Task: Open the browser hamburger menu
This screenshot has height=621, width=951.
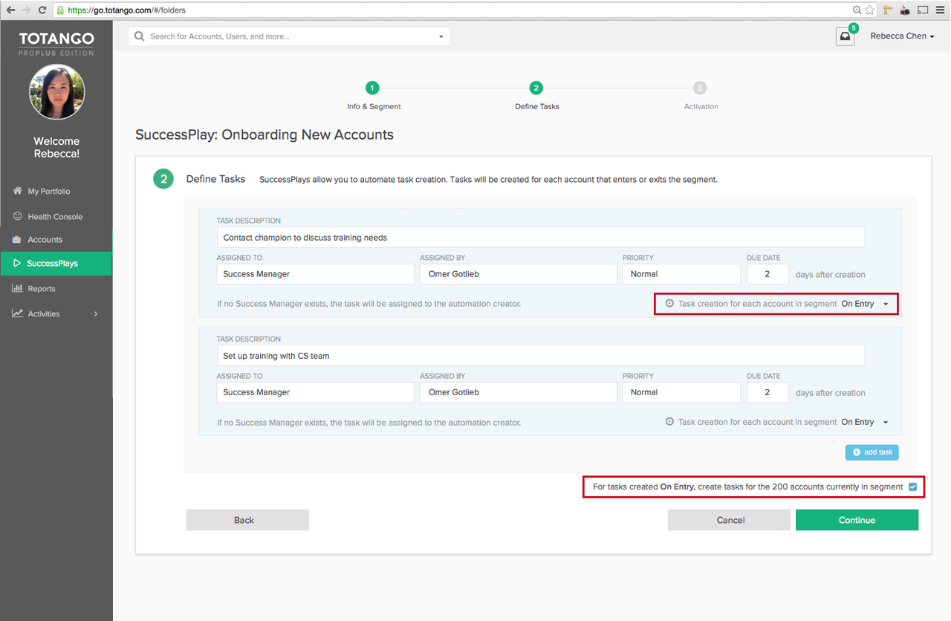Action: pyautogui.click(x=940, y=10)
